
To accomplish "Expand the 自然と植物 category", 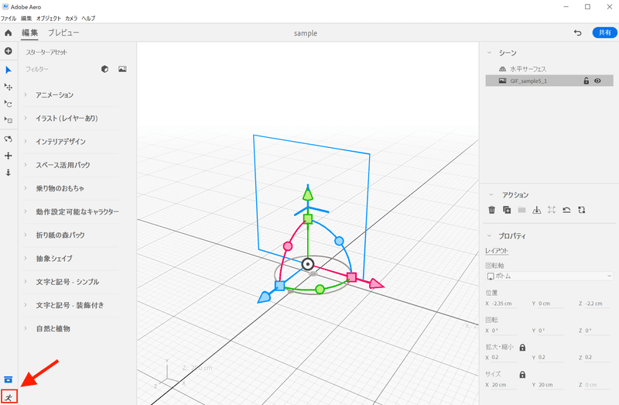I will click(26, 328).
